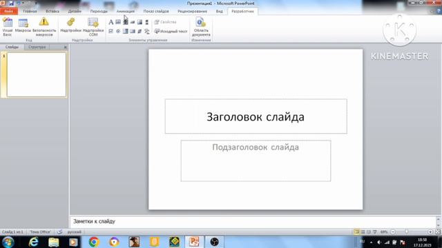Select slide 1 thumbnail

tap(37, 75)
